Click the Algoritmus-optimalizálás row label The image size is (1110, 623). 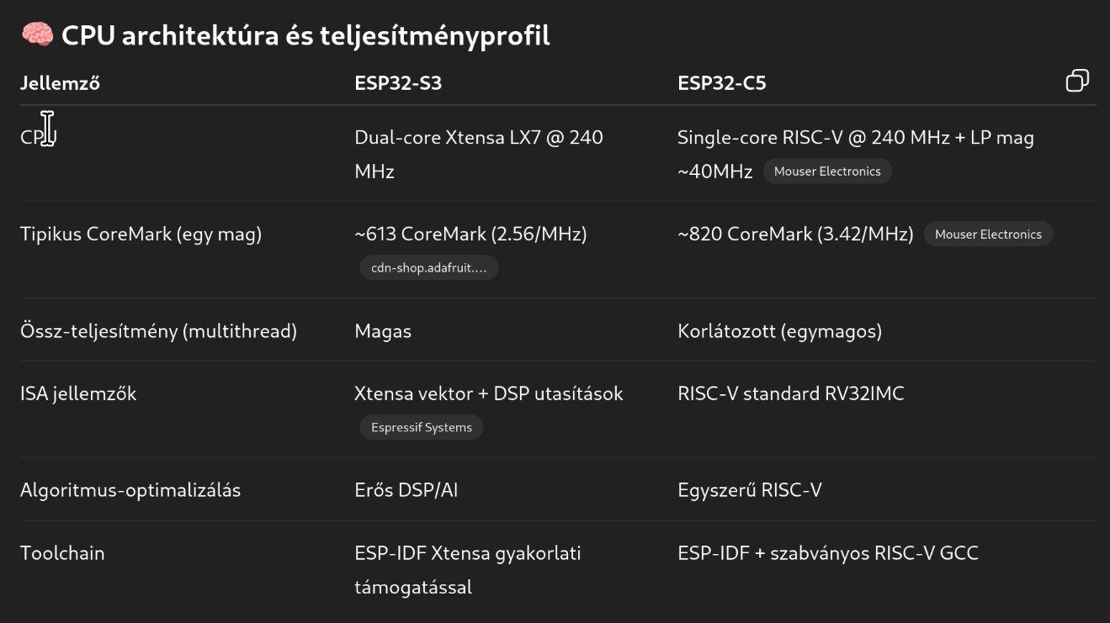click(x=130, y=490)
